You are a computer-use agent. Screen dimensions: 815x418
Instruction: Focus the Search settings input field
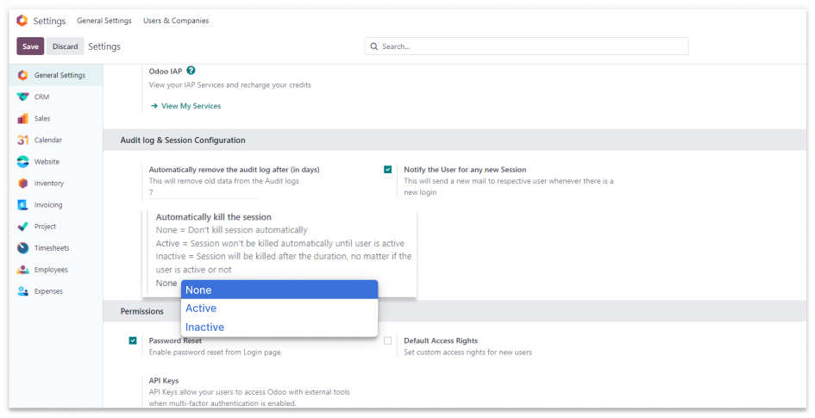(530, 47)
